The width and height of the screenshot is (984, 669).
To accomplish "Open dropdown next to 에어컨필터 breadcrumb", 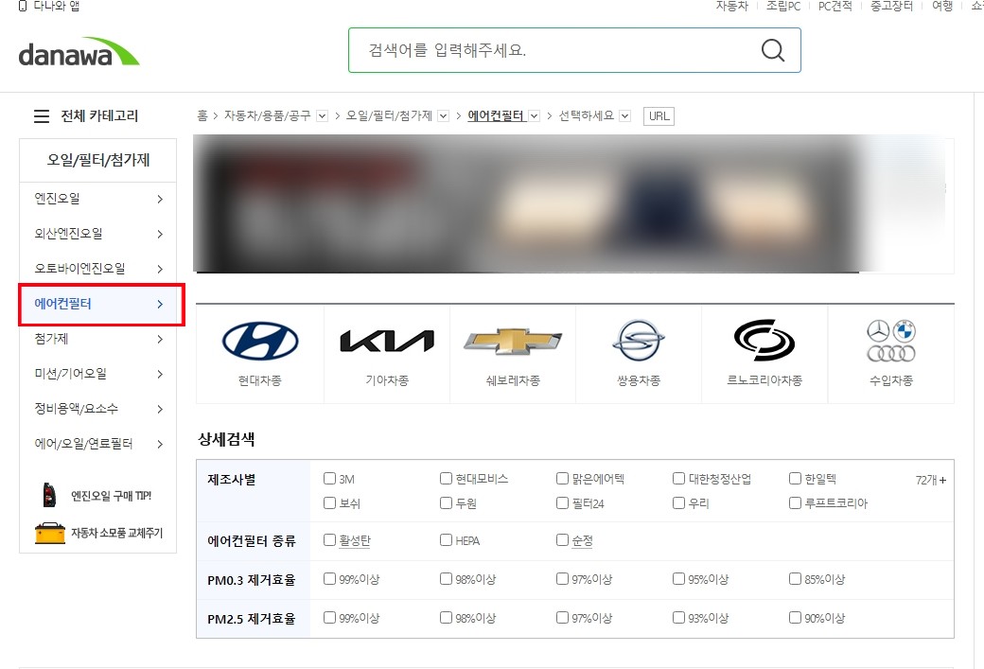I will click(x=534, y=116).
